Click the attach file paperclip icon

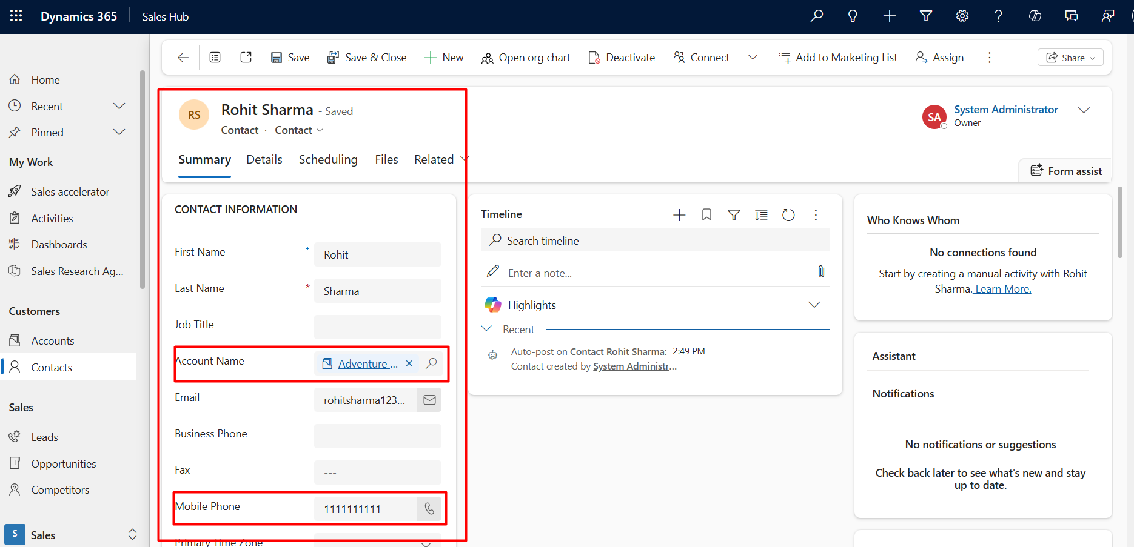821,271
